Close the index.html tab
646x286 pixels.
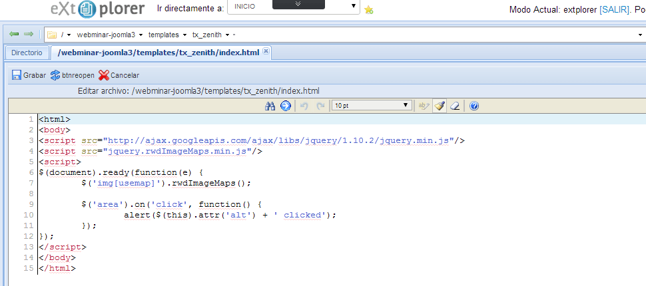[x=266, y=51]
